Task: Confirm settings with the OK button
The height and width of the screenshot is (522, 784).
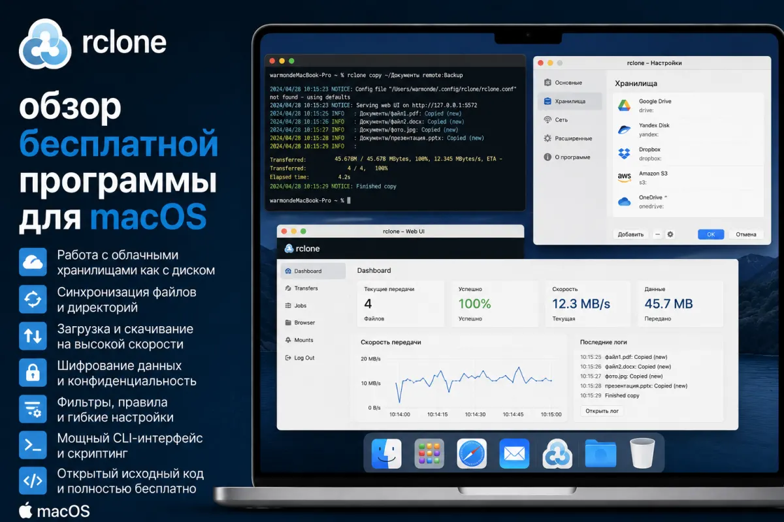Action: point(711,234)
